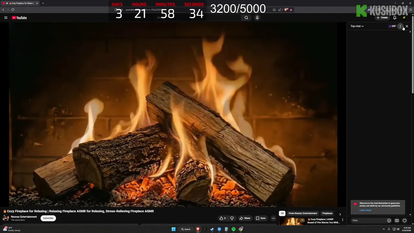Close the Cozy Fireplace browser tab
Image resolution: width=414 pixels, height=233 pixels.
point(37,3)
